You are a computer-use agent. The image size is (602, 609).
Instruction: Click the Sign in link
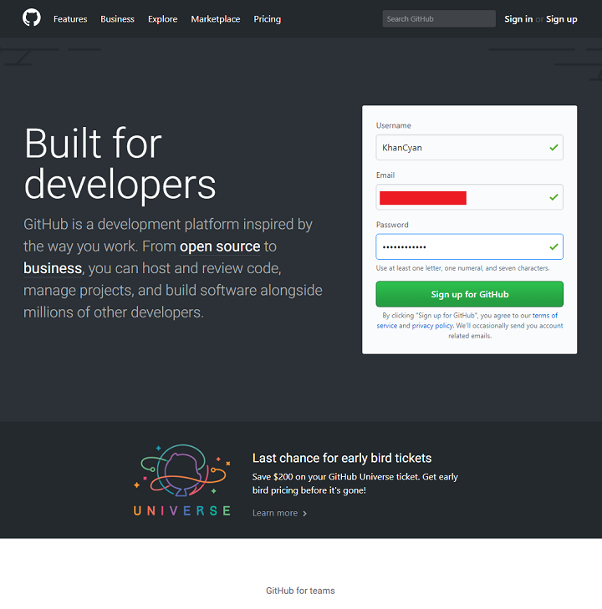pyautogui.click(x=518, y=19)
